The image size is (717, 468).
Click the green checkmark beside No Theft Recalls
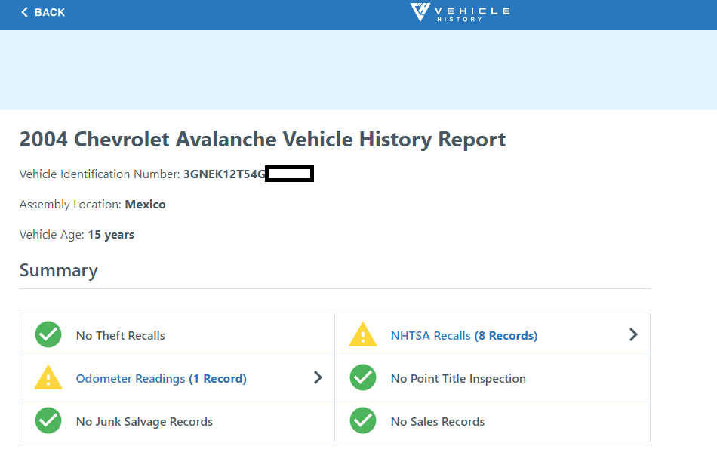48,334
